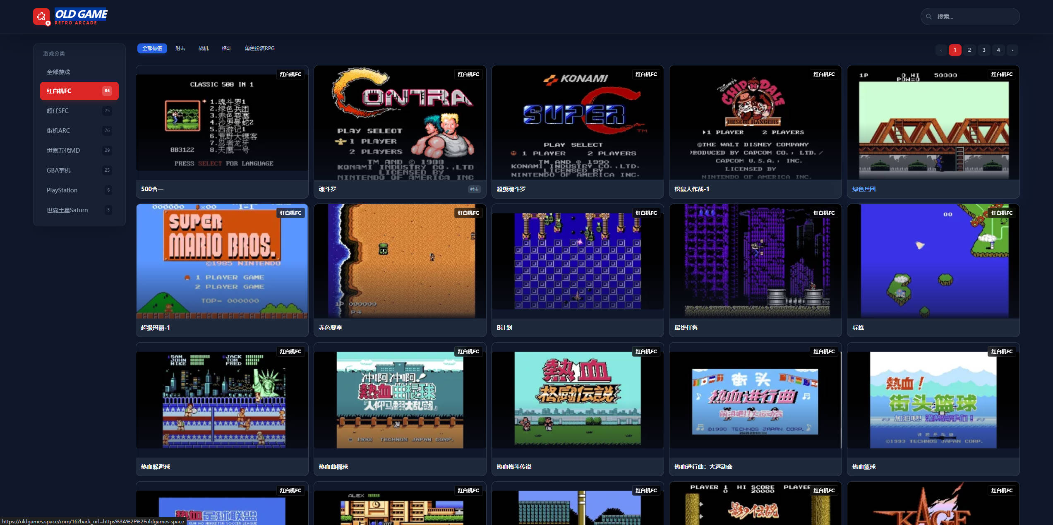Click the B计划 title link

click(504, 328)
